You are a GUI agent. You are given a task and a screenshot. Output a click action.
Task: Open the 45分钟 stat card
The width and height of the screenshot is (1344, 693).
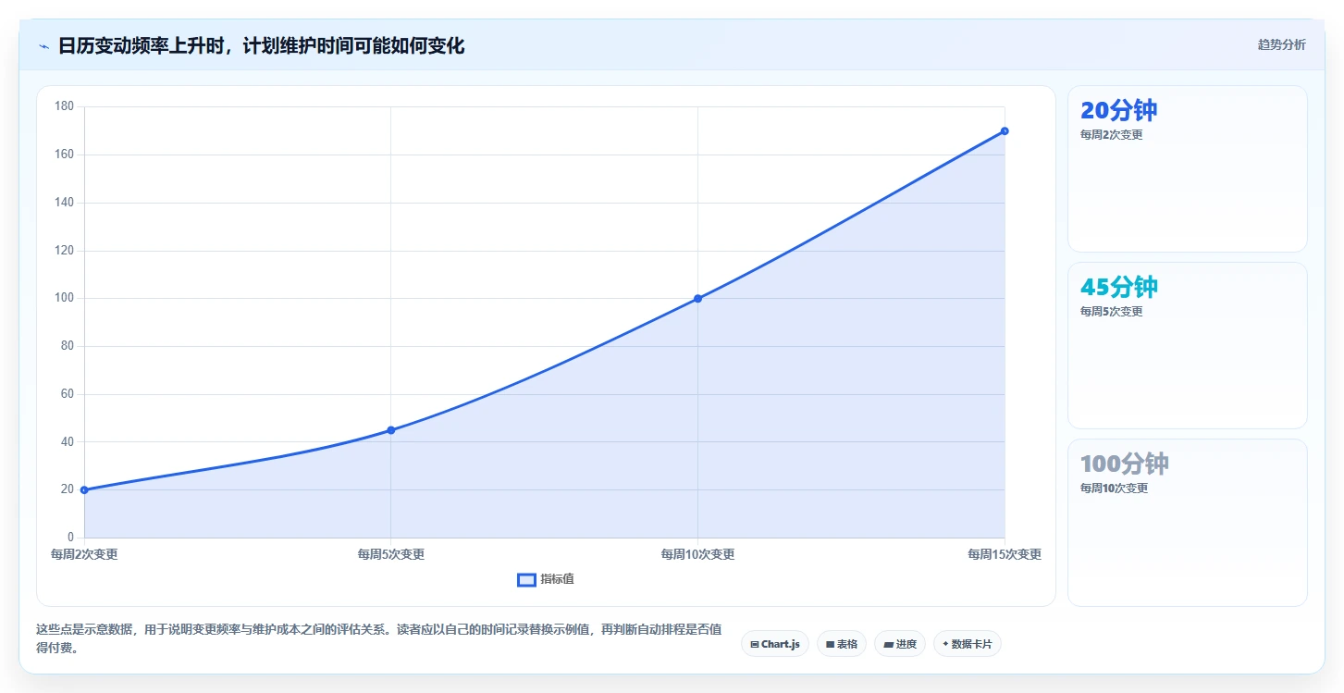click(1188, 345)
